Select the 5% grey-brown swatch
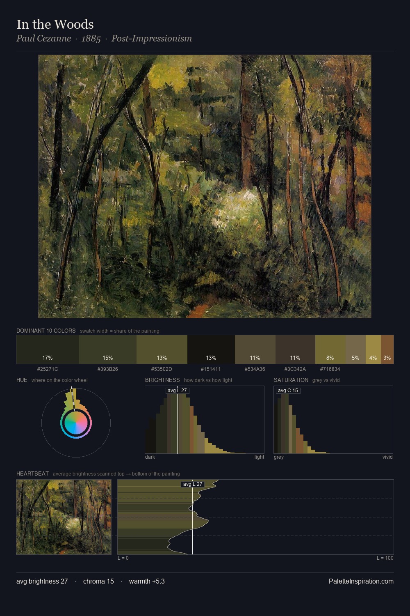Screen dimensions: 410x616 point(355,349)
